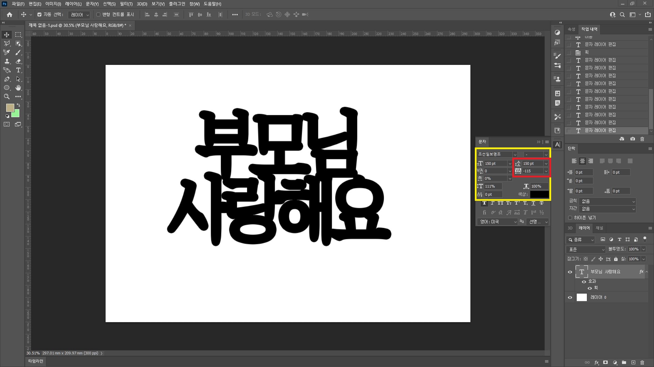The height and width of the screenshot is (367, 654).
Task: Select the Pen tool
Action: pyautogui.click(x=6, y=79)
